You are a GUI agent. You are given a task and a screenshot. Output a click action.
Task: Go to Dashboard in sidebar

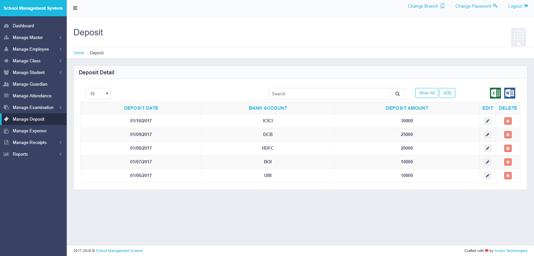pos(23,26)
